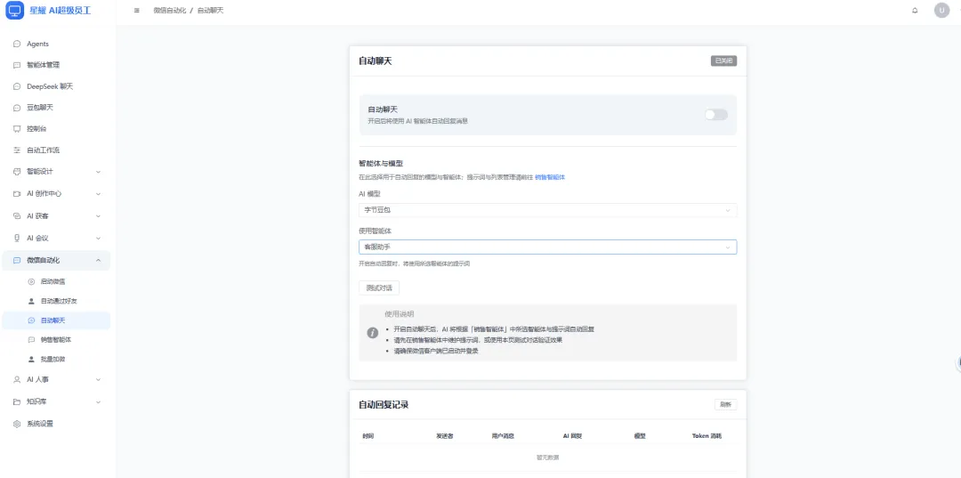
Task: Open the user avatar menu
Action: (x=941, y=11)
